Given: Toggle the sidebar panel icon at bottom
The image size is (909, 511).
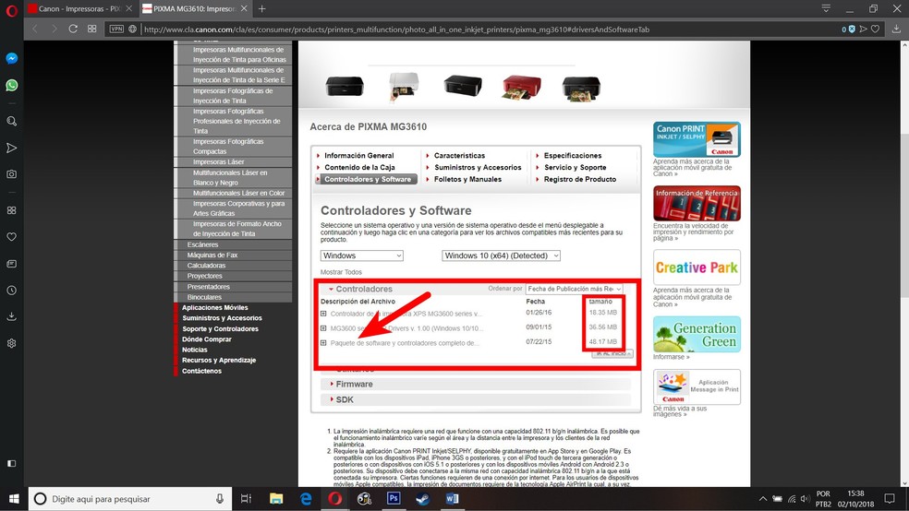Looking at the screenshot, I should click(12, 464).
